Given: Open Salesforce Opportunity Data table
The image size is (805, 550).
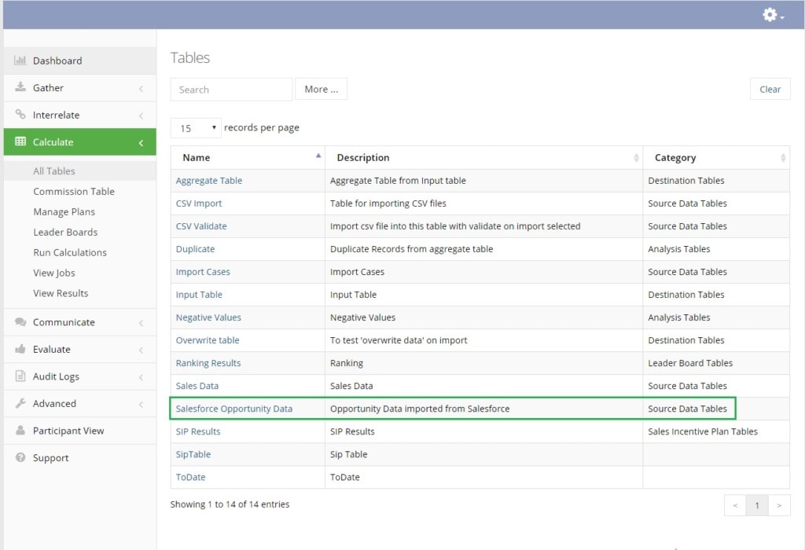Looking at the screenshot, I should point(234,409).
